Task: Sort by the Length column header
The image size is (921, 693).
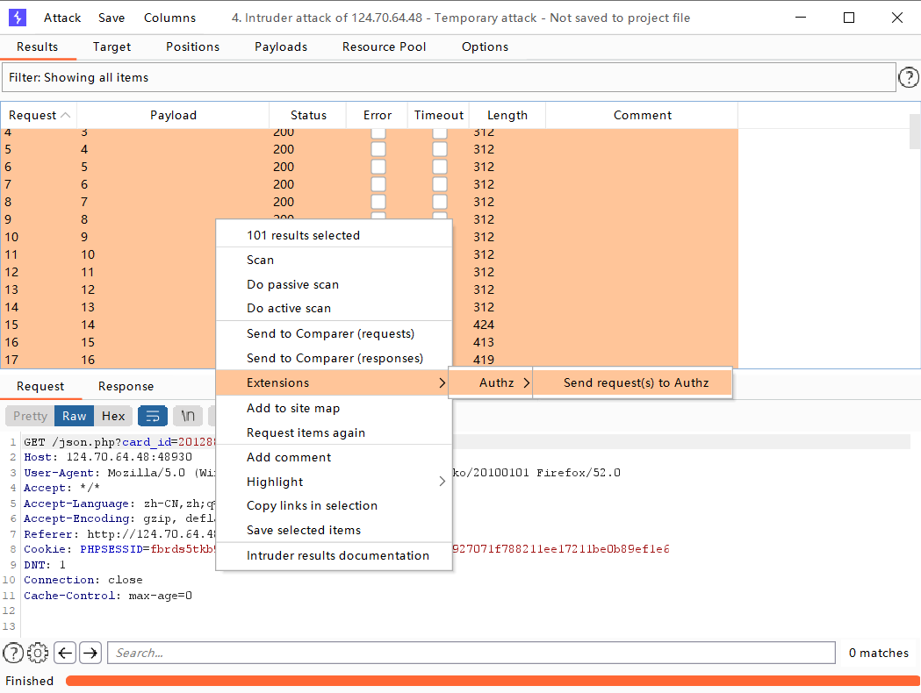Action: [x=507, y=115]
